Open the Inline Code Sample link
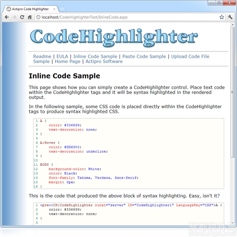This screenshot has height=237, width=237. [95, 56]
